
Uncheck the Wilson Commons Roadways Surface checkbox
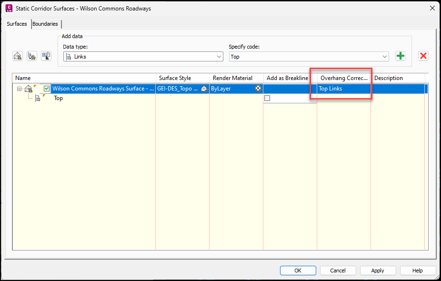coord(47,89)
